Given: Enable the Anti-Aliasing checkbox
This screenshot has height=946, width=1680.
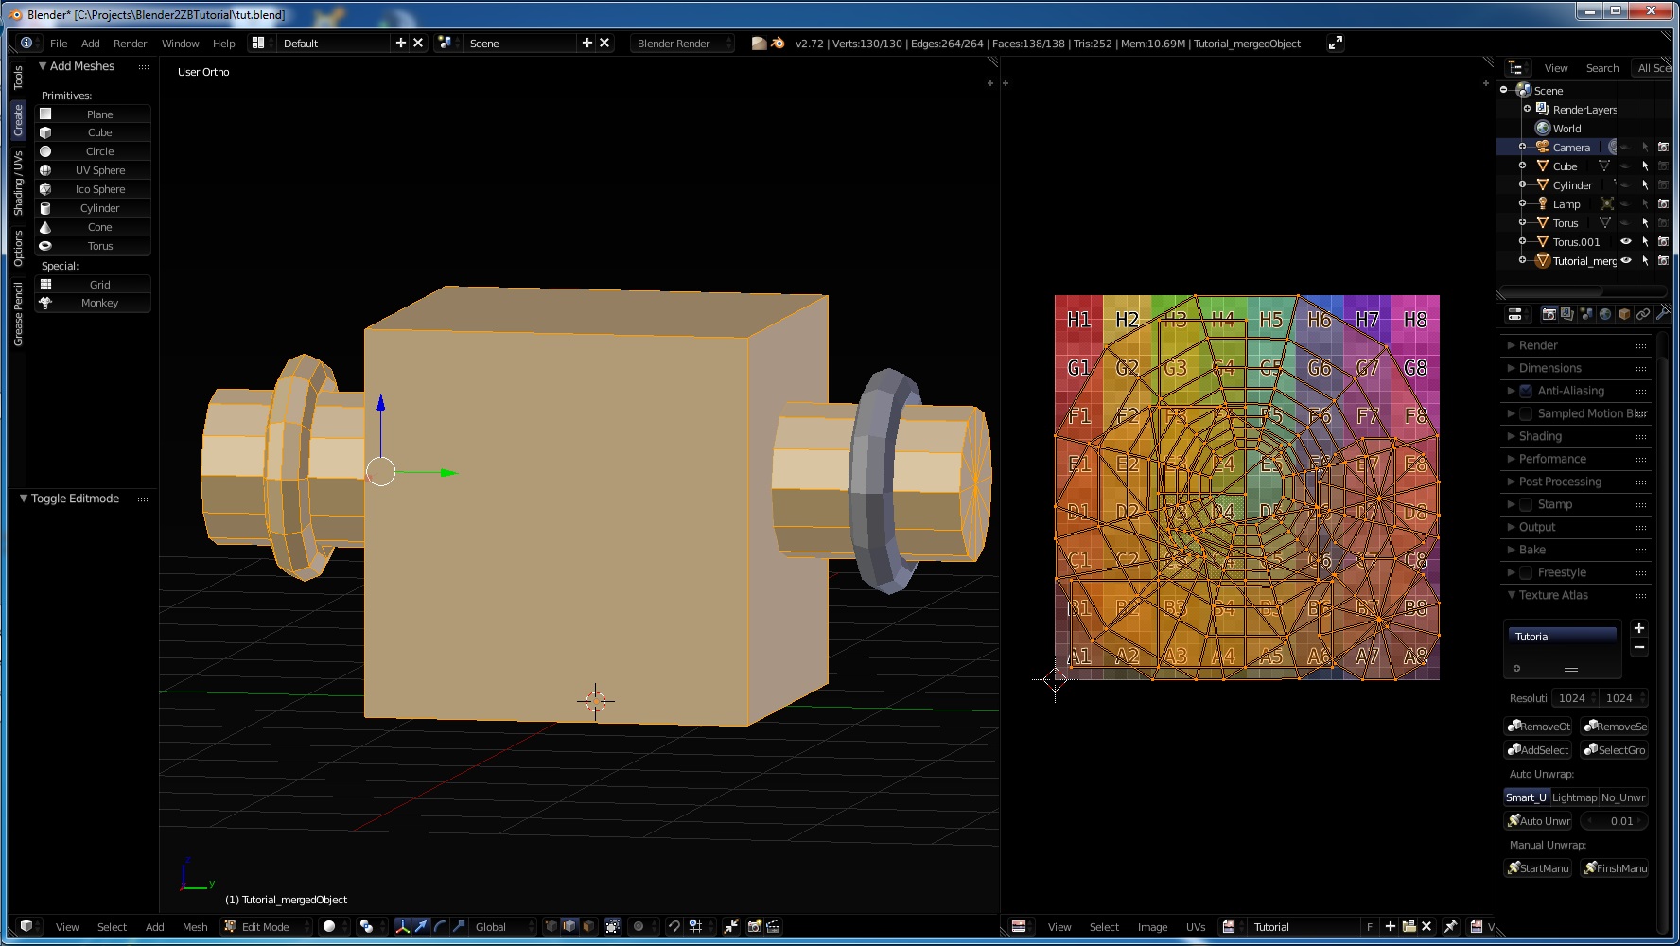Looking at the screenshot, I should pos(1526,391).
